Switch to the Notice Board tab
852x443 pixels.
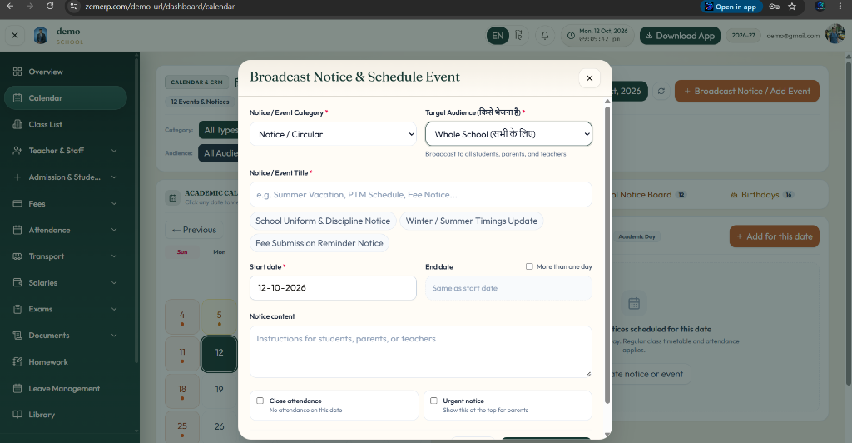(647, 195)
